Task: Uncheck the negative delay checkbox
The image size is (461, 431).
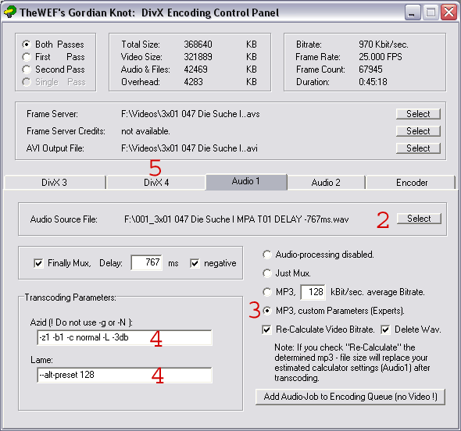Action: pyautogui.click(x=195, y=263)
